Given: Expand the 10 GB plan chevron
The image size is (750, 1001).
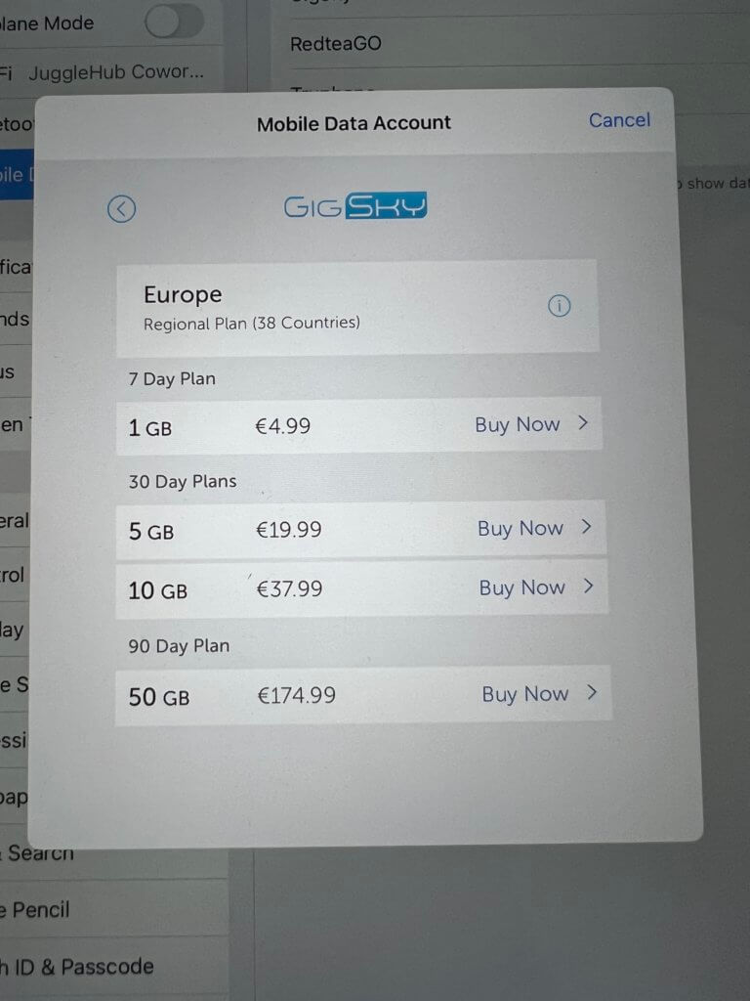Looking at the screenshot, I should coord(588,586).
